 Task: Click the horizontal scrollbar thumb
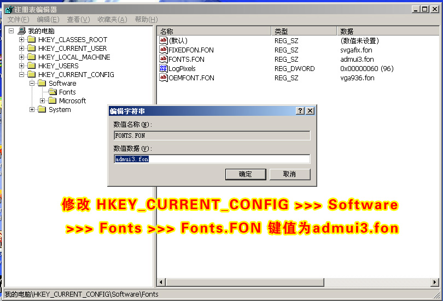coord(245,282)
